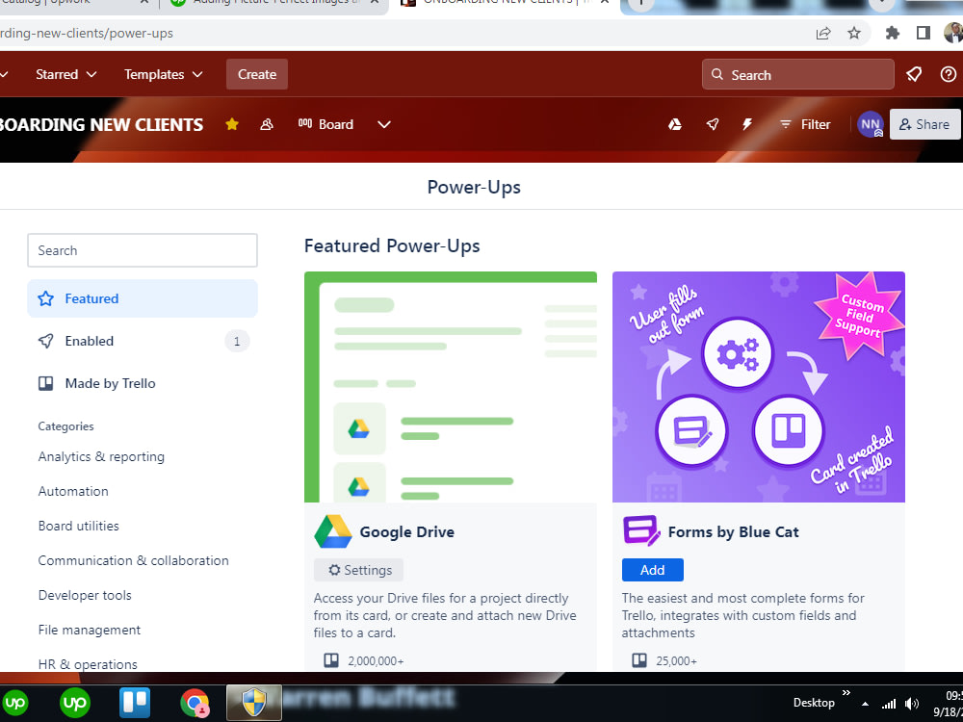963x722 pixels.
Task: Click Google Drive 2,000,000+ usage count
Action: (376, 661)
